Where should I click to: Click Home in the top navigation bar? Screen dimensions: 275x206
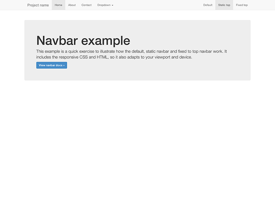pos(58,5)
